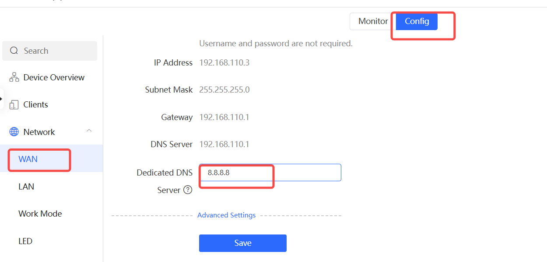Screen dimensions: 547x262
Task: Select the Network menu label
Action: (39, 132)
